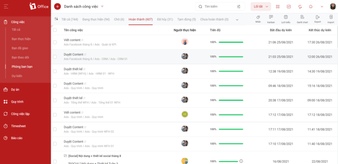Toggle the select-all checkbox in header
Screen dimensions: 338x164
click(x=55, y=30)
